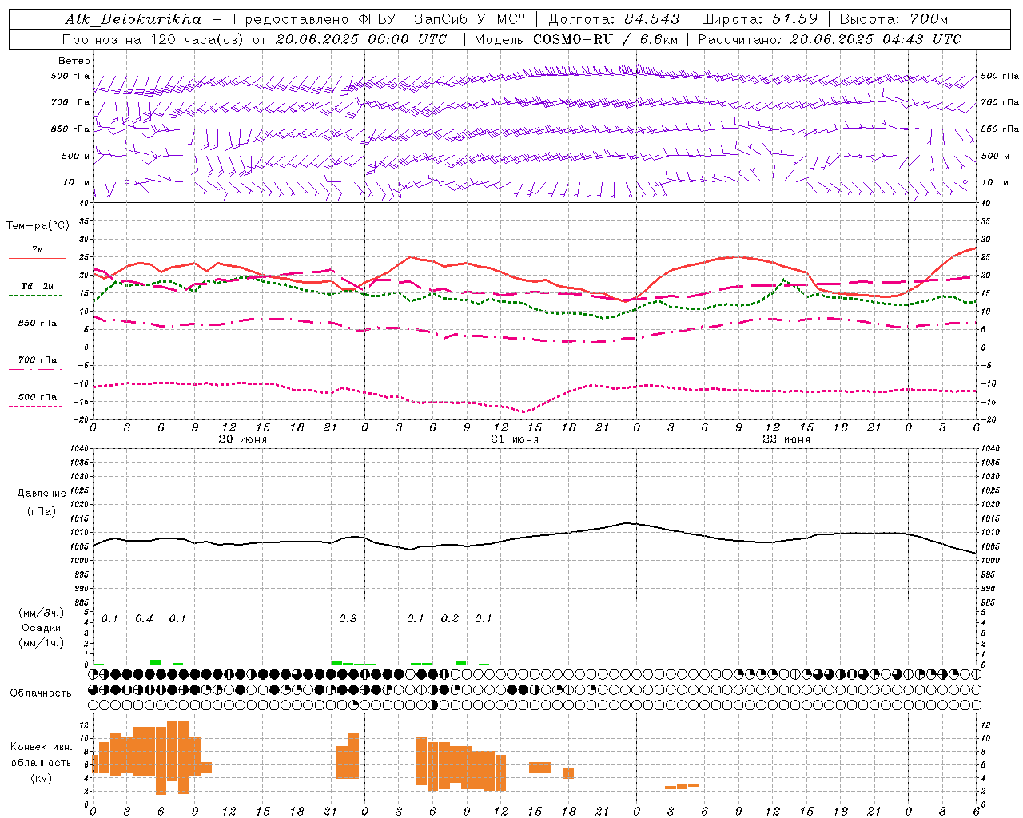
Task: Click the 20 июня date label
Action: 243,439
